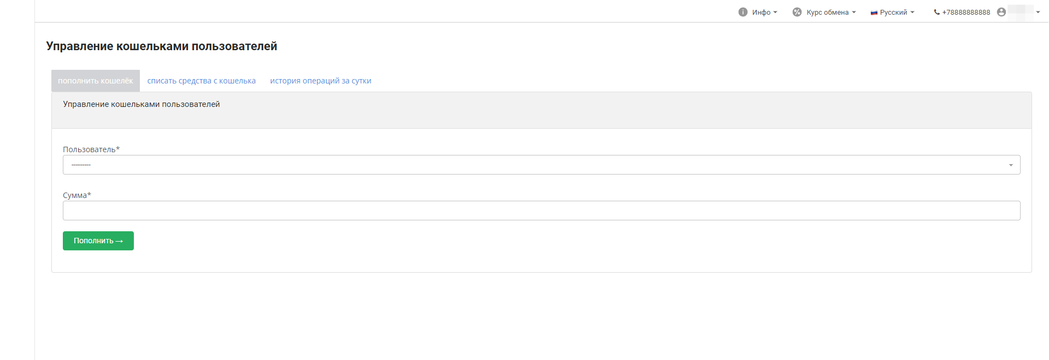The image size is (1049, 360).
Task: Focus the Сумма input field
Action: coord(541,211)
